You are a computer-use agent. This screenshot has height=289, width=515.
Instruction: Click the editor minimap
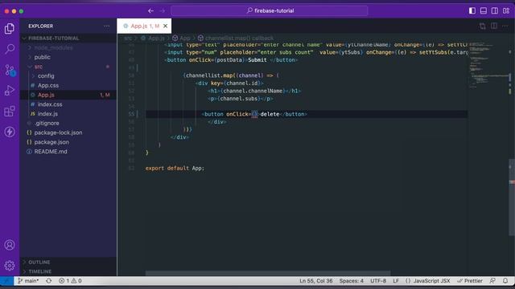[x=489, y=66]
